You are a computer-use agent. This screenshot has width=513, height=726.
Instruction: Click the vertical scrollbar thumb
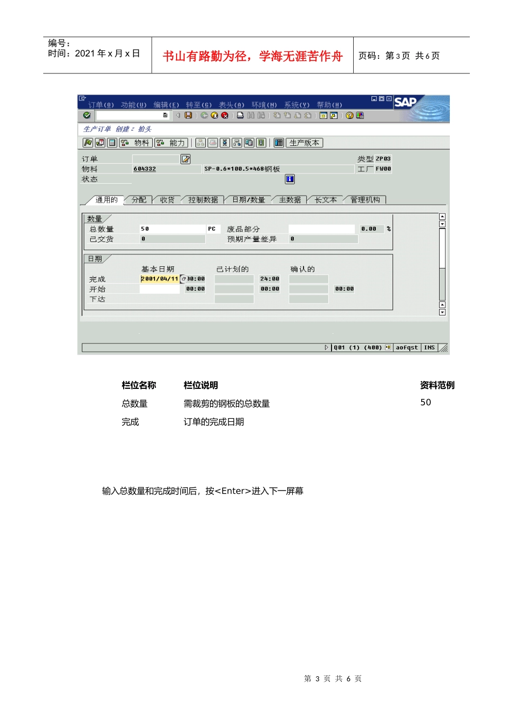pyautogui.click(x=442, y=248)
